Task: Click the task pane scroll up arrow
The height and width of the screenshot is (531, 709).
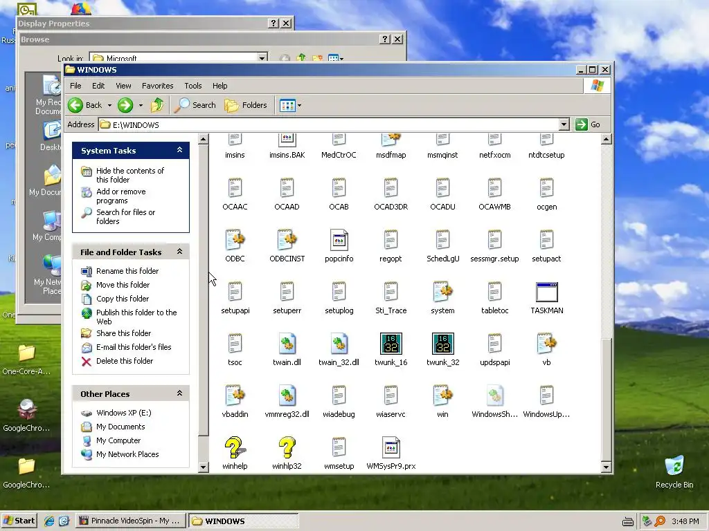Action: click(204, 139)
